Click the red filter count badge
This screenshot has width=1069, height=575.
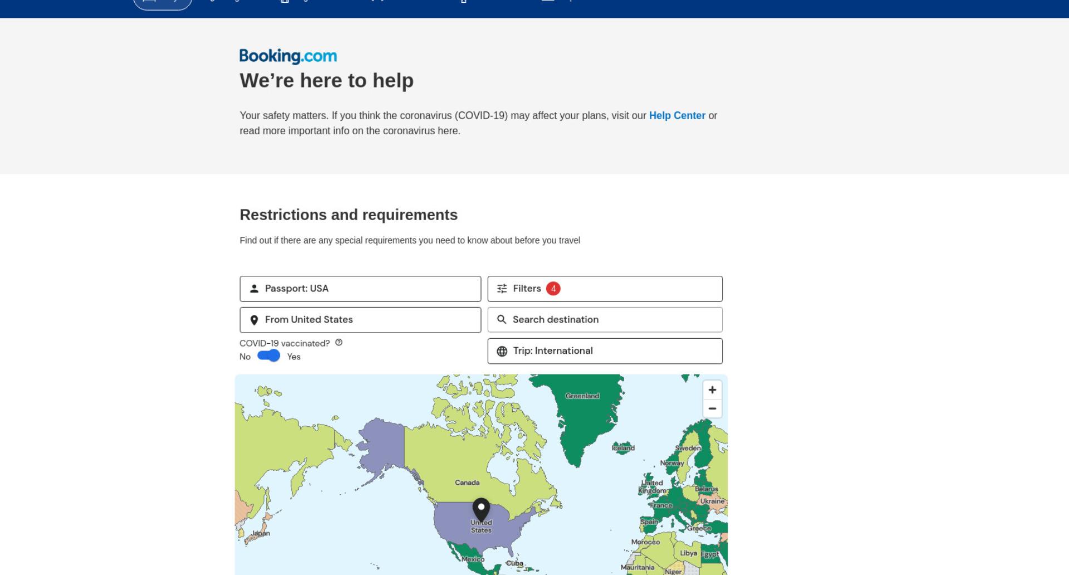tap(553, 289)
